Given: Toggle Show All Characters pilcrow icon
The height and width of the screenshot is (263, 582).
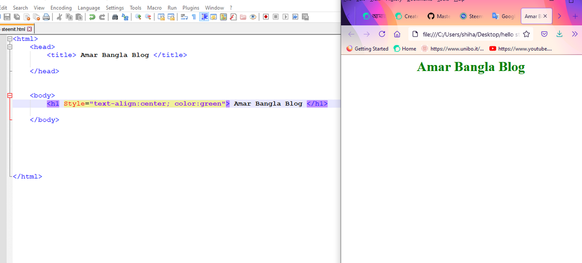Looking at the screenshot, I should pos(194,17).
